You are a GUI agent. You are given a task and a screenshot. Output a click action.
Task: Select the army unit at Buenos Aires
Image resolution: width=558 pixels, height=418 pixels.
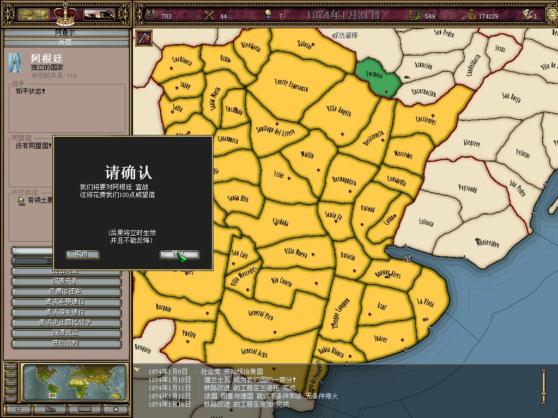tap(387, 276)
